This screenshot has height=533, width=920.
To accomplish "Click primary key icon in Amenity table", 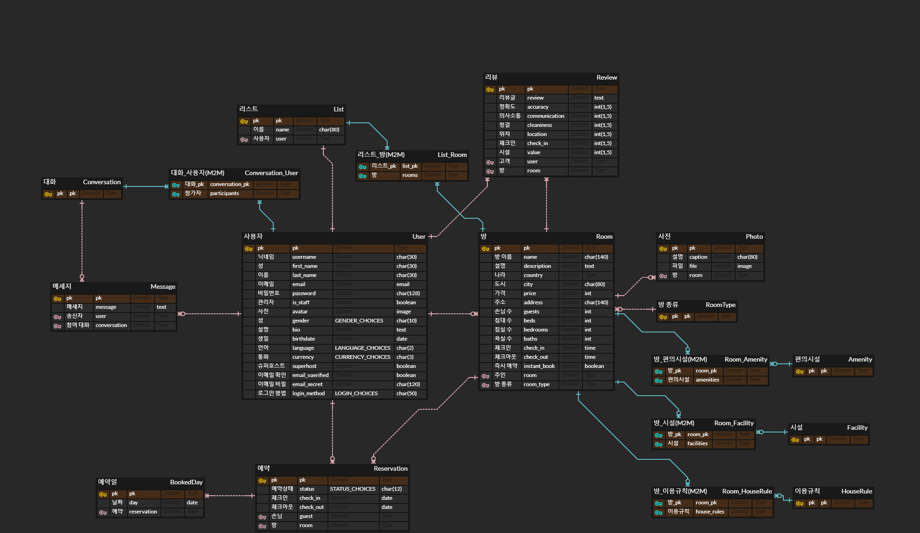I will point(800,371).
